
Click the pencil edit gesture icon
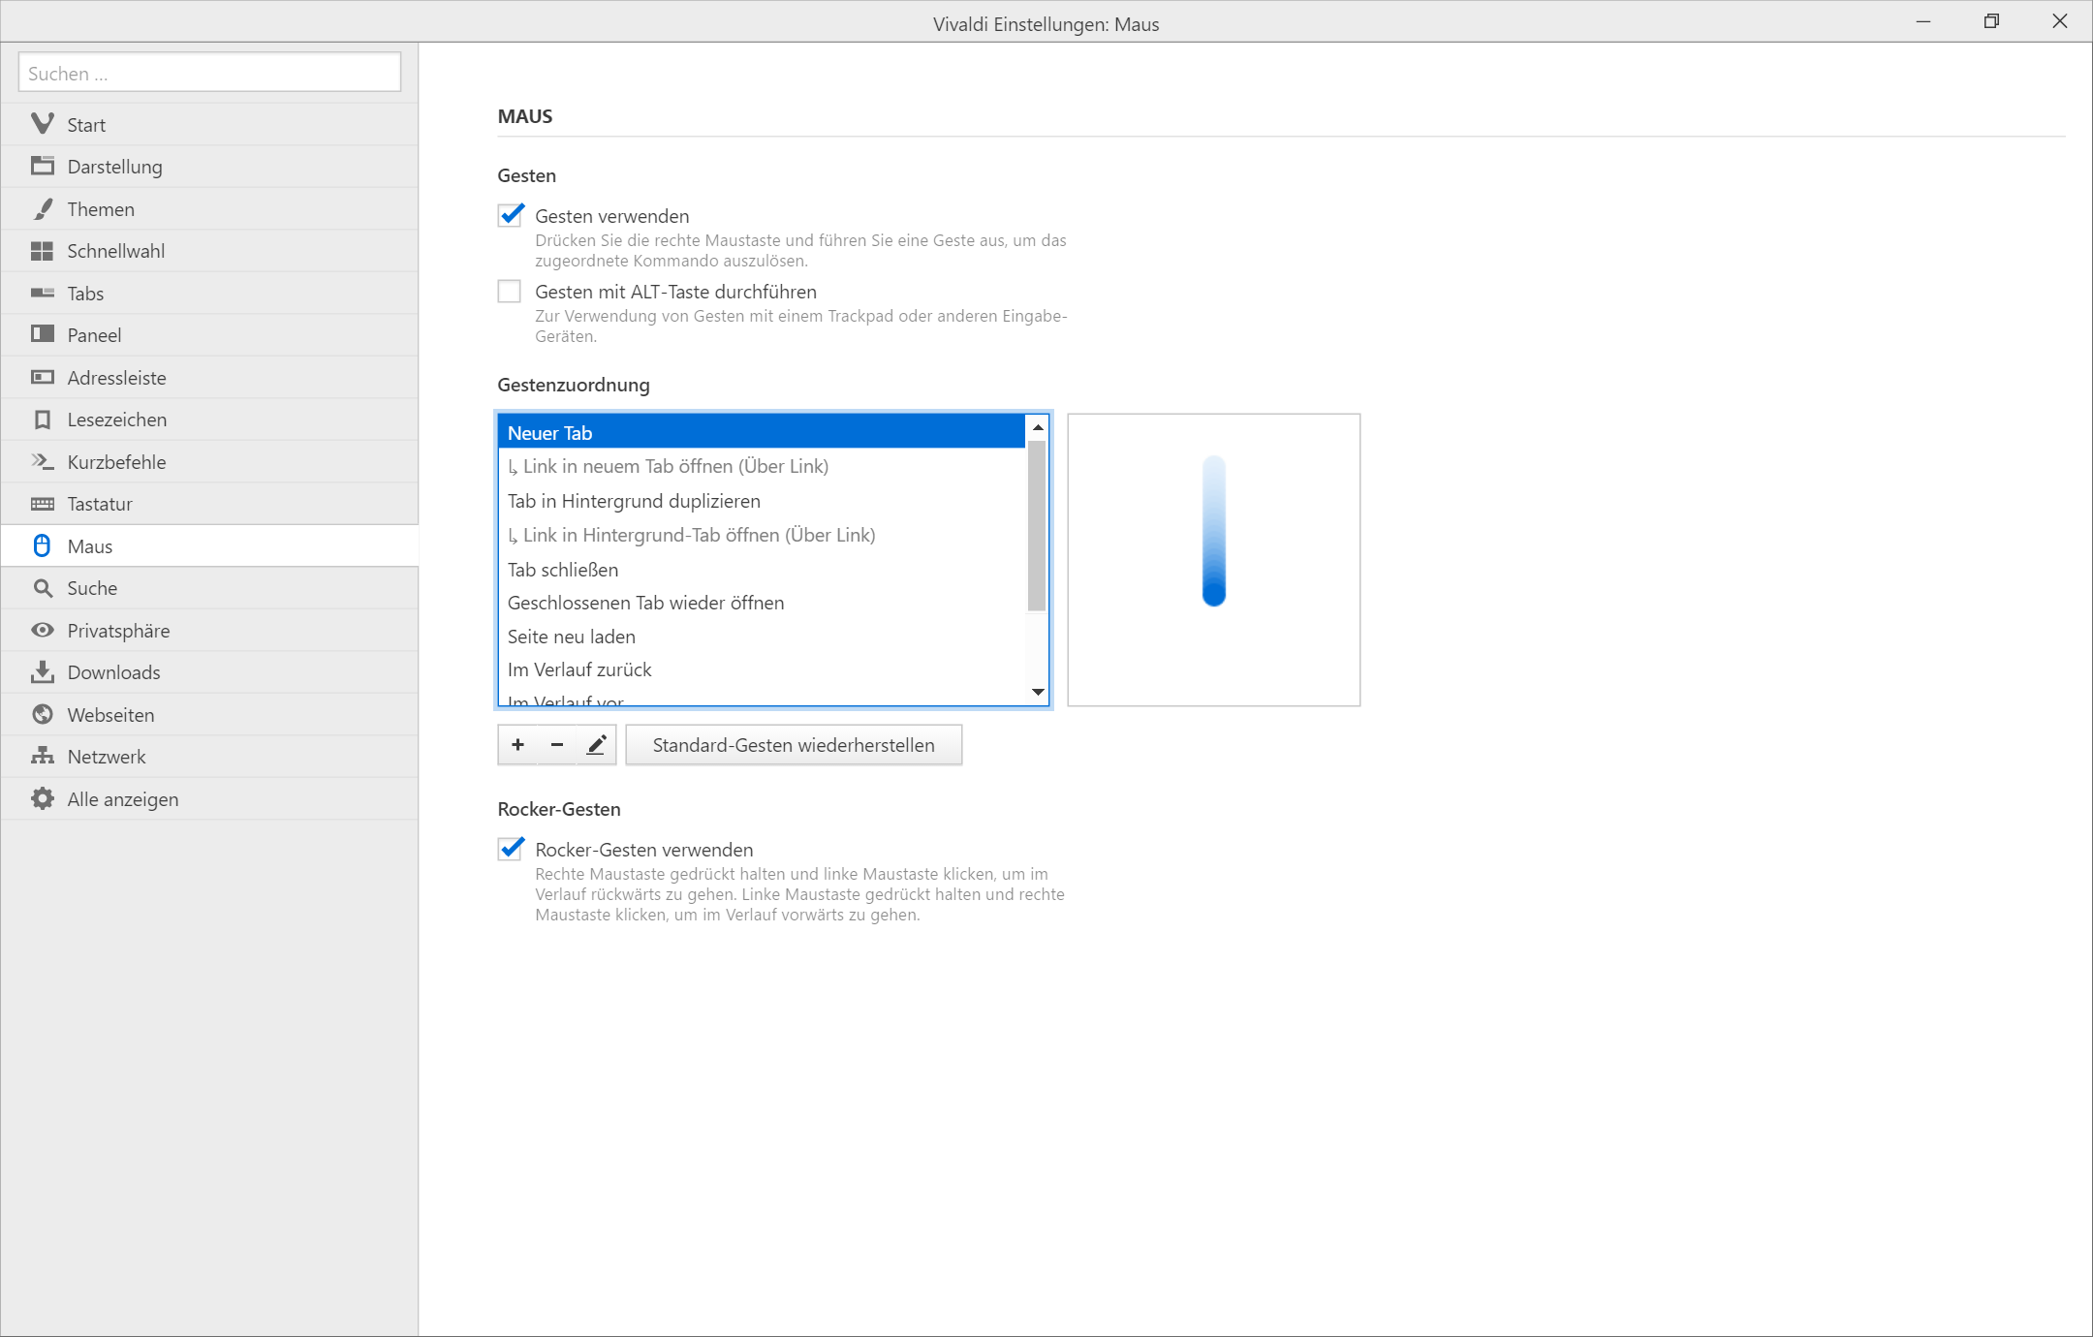pos(597,745)
